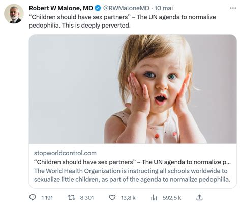The width and height of the screenshot is (241, 202).
Task: Click the 8 301 retweets count
Action: coord(87,198)
